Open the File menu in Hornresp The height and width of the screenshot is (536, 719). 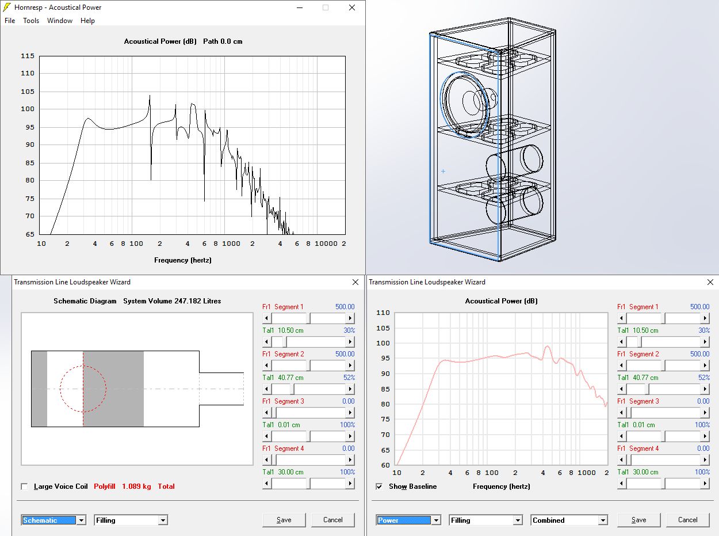[10, 21]
